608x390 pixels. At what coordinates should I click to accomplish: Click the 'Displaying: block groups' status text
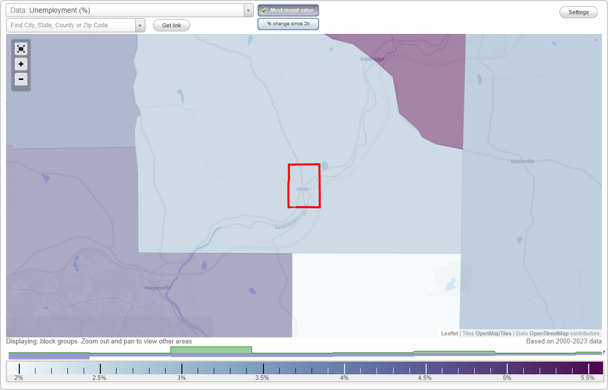point(99,341)
